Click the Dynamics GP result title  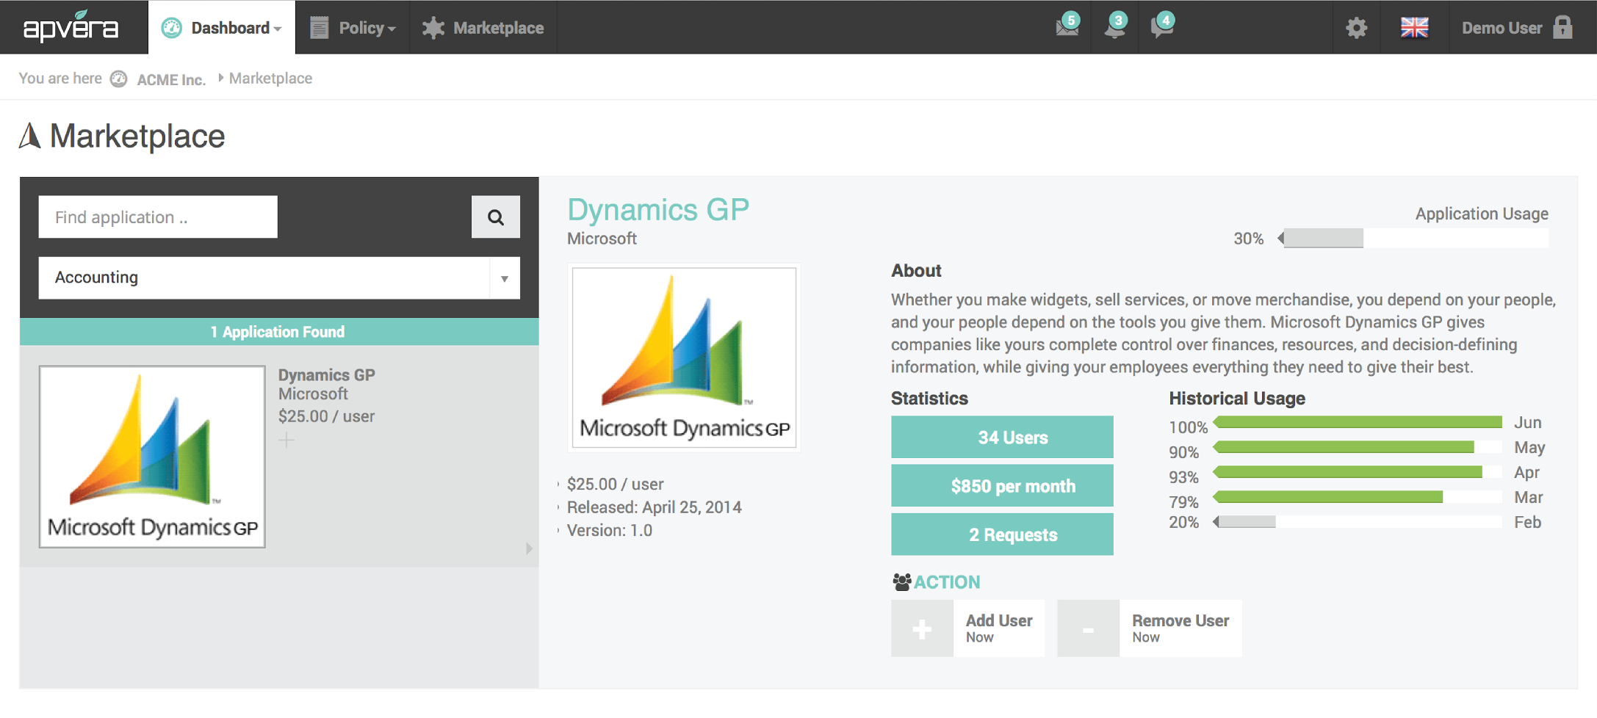coord(326,374)
